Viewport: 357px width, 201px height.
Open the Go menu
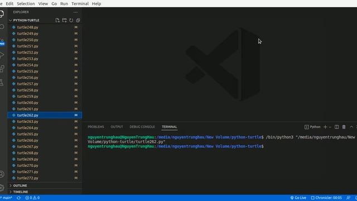54,4
